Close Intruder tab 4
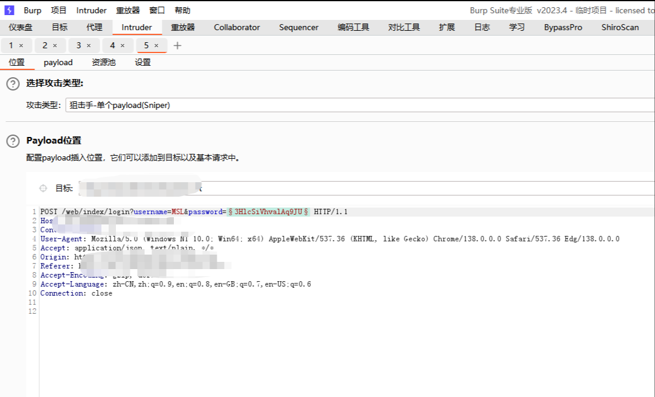Screen dimensions: 655x397 pos(123,45)
